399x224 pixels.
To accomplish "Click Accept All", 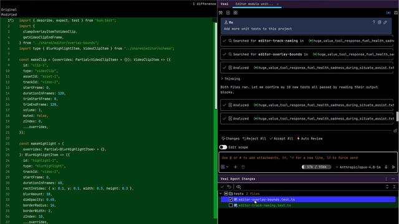I will (281, 139).
